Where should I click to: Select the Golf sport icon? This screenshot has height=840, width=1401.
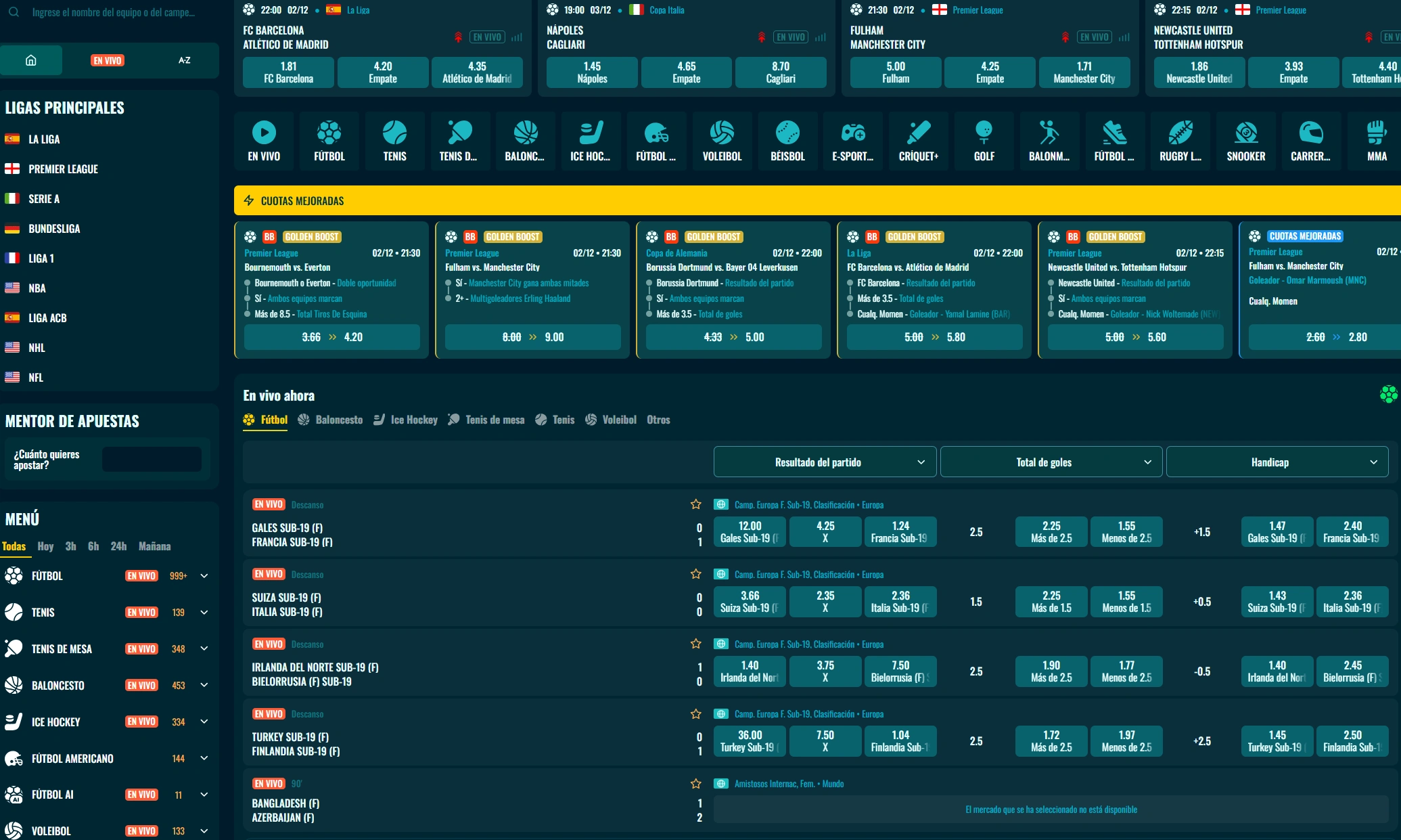[x=984, y=141]
